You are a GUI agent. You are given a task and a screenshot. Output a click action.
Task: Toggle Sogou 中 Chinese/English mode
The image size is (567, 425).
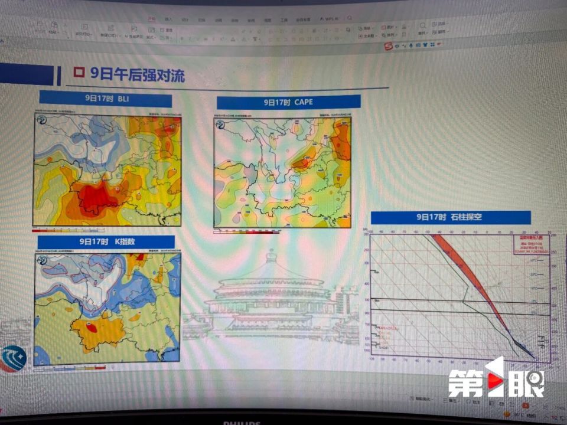coord(397,46)
